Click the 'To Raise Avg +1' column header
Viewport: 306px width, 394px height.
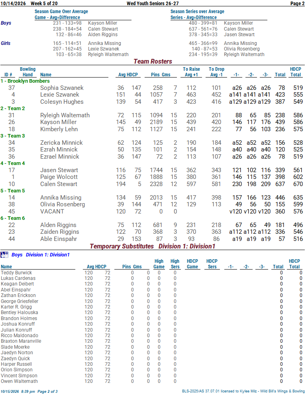click(191, 72)
